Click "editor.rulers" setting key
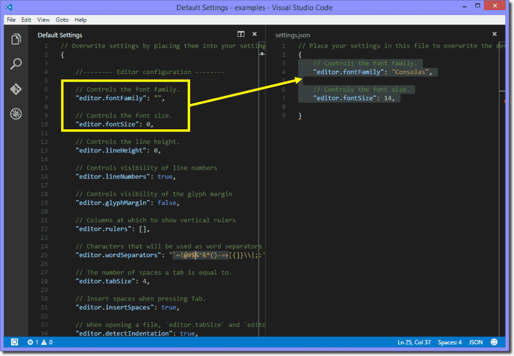This screenshot has height=356, width=514. click(103, 229)
